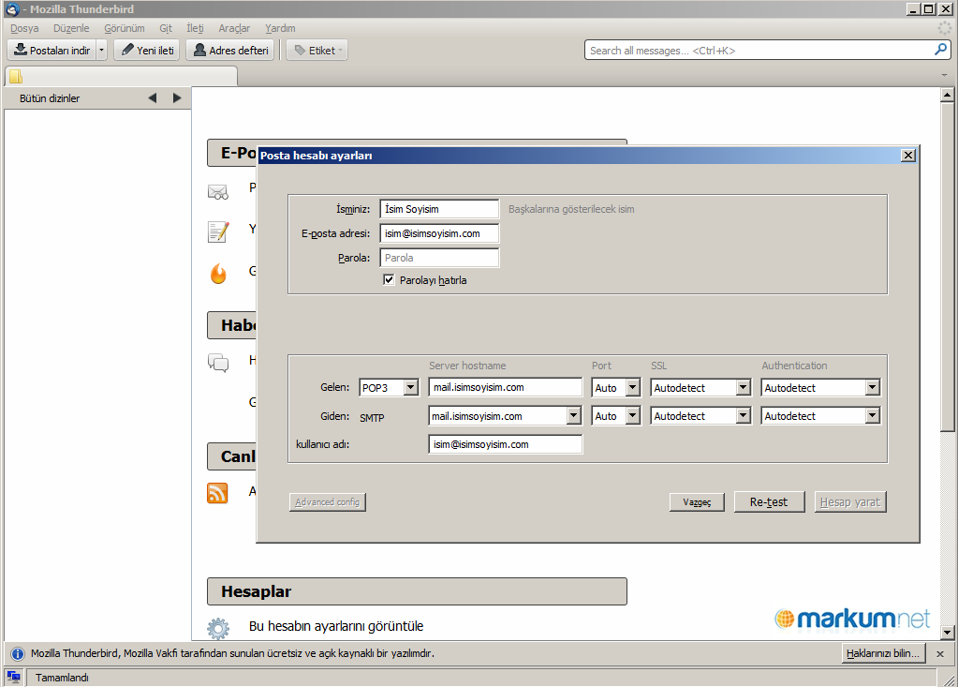Open the Git menu
Viewport: 958px width, 687px height.
pos(166,28)
